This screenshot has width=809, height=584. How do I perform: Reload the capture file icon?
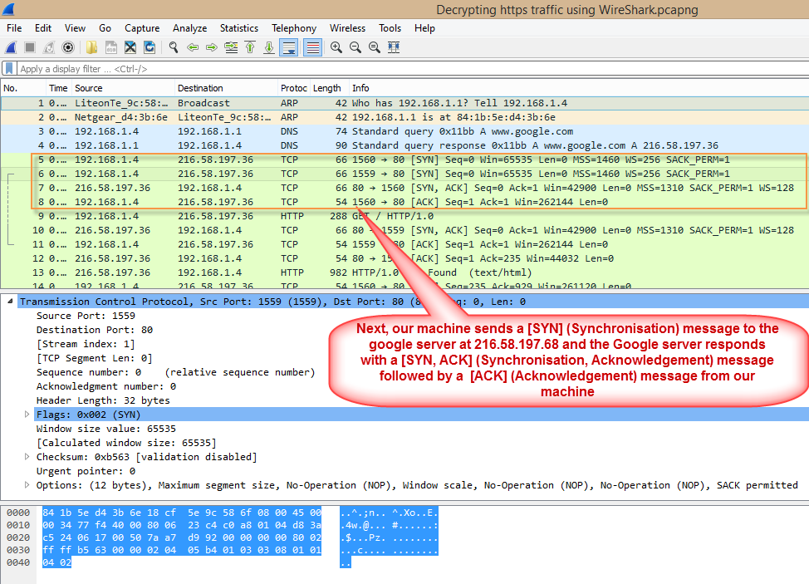(150, 47)
